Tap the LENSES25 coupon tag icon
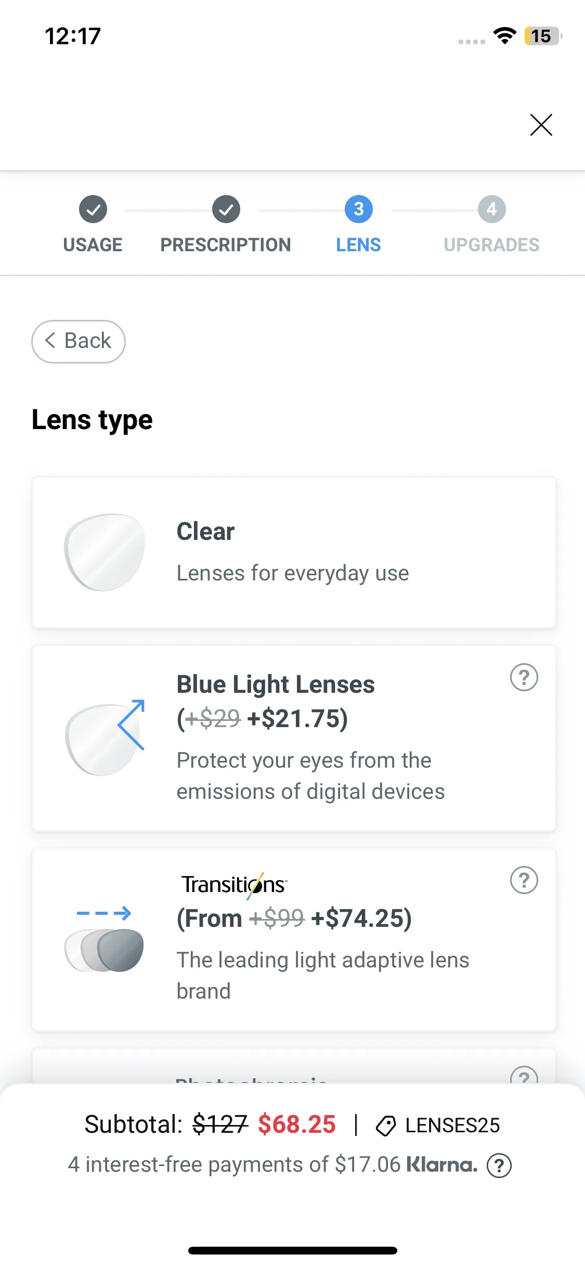 pyautogui.click(x=386, y=1126)
